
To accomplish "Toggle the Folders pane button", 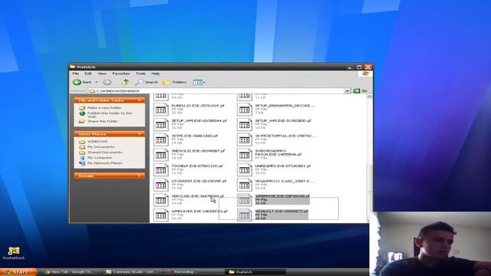I will (174, 82).
